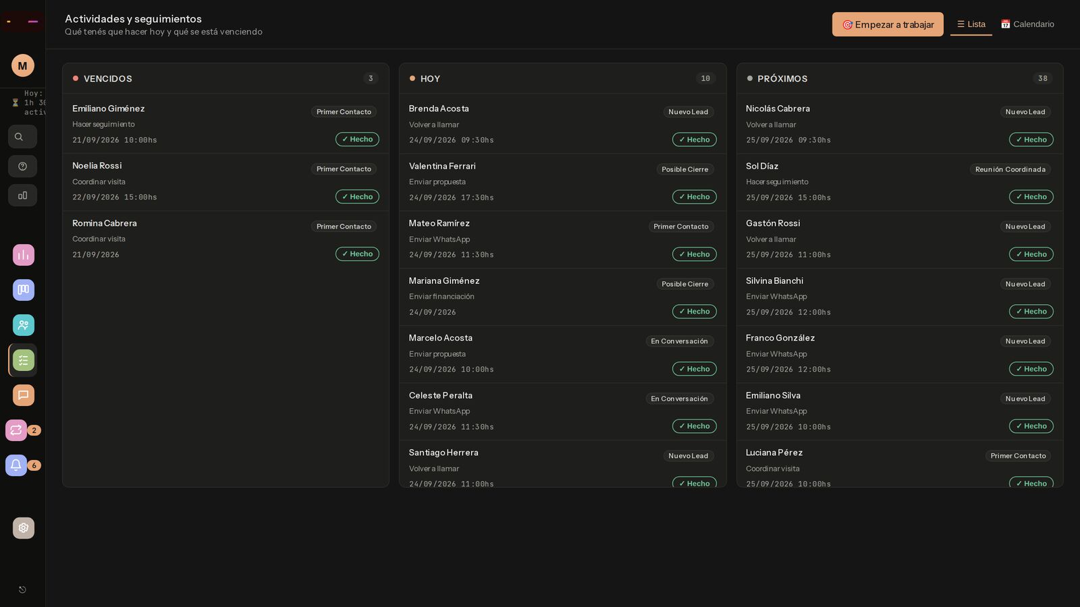Mark Mateo Ramírez task as Hecho
This screenshot has height=607, width=1080.
pyautogui.click(x=694, y=254)
